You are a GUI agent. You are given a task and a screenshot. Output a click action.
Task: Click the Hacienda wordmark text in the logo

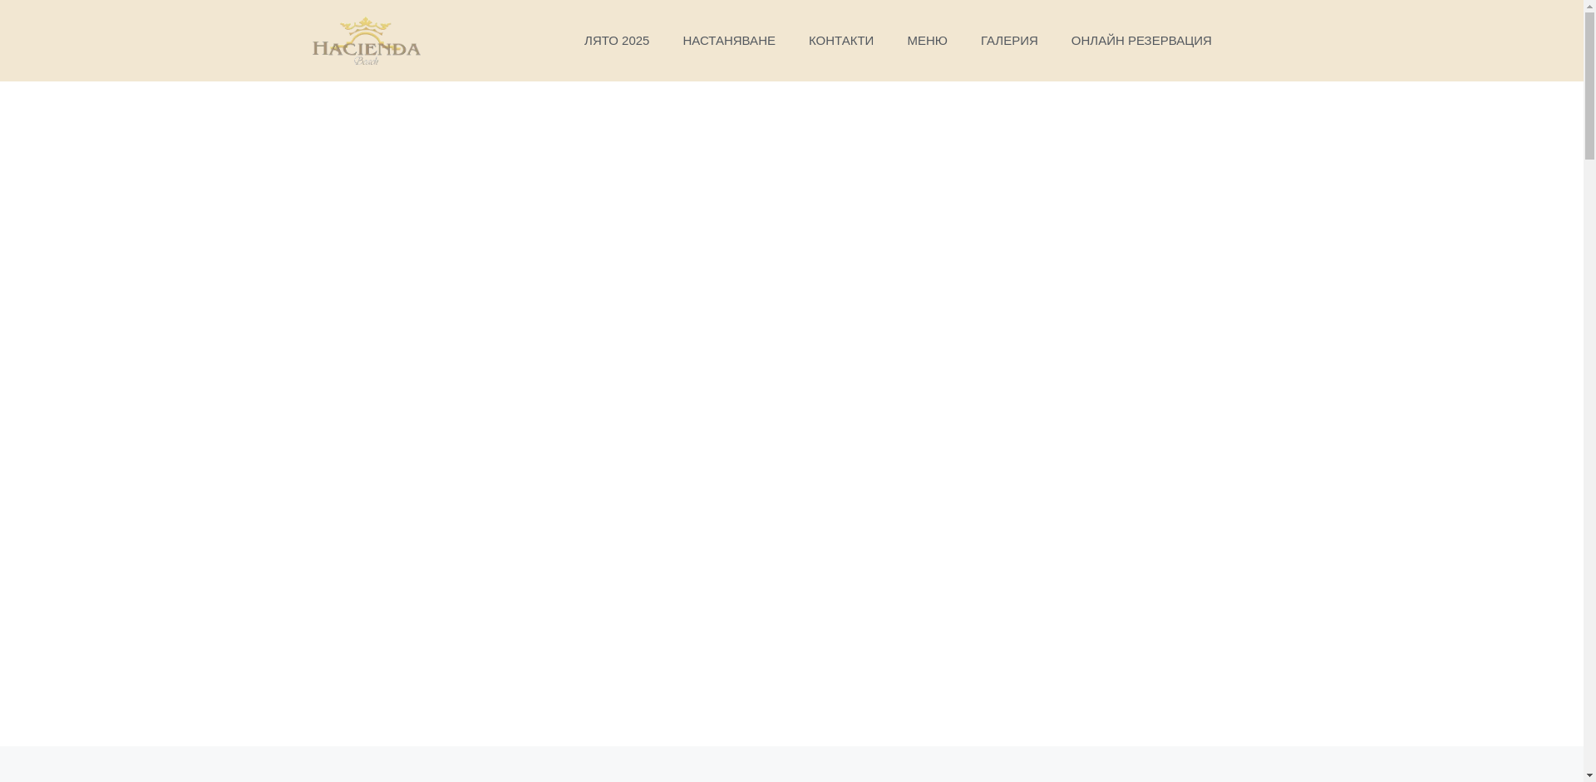pyautogui.click(x=366, y=48)
